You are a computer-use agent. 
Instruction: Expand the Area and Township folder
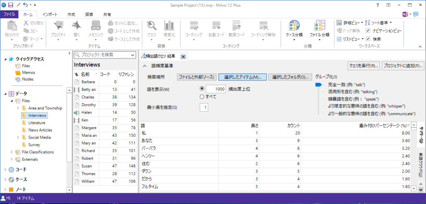click(18, 108)
